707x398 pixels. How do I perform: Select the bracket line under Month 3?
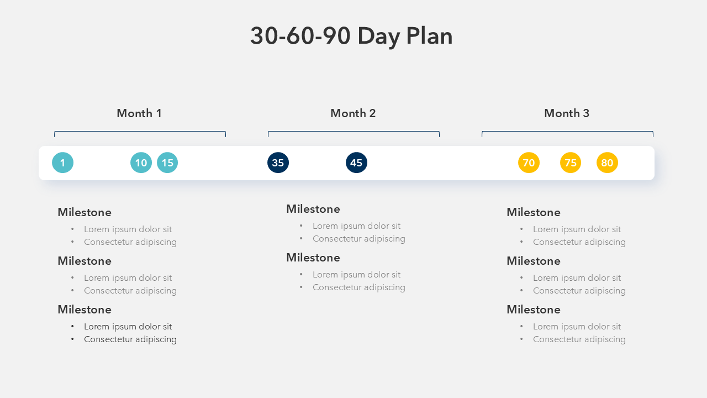pos(567,132)
